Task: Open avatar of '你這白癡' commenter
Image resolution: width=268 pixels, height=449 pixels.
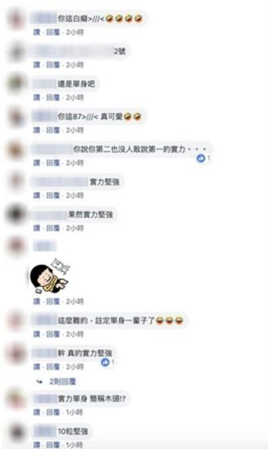Action: point(17,19)
